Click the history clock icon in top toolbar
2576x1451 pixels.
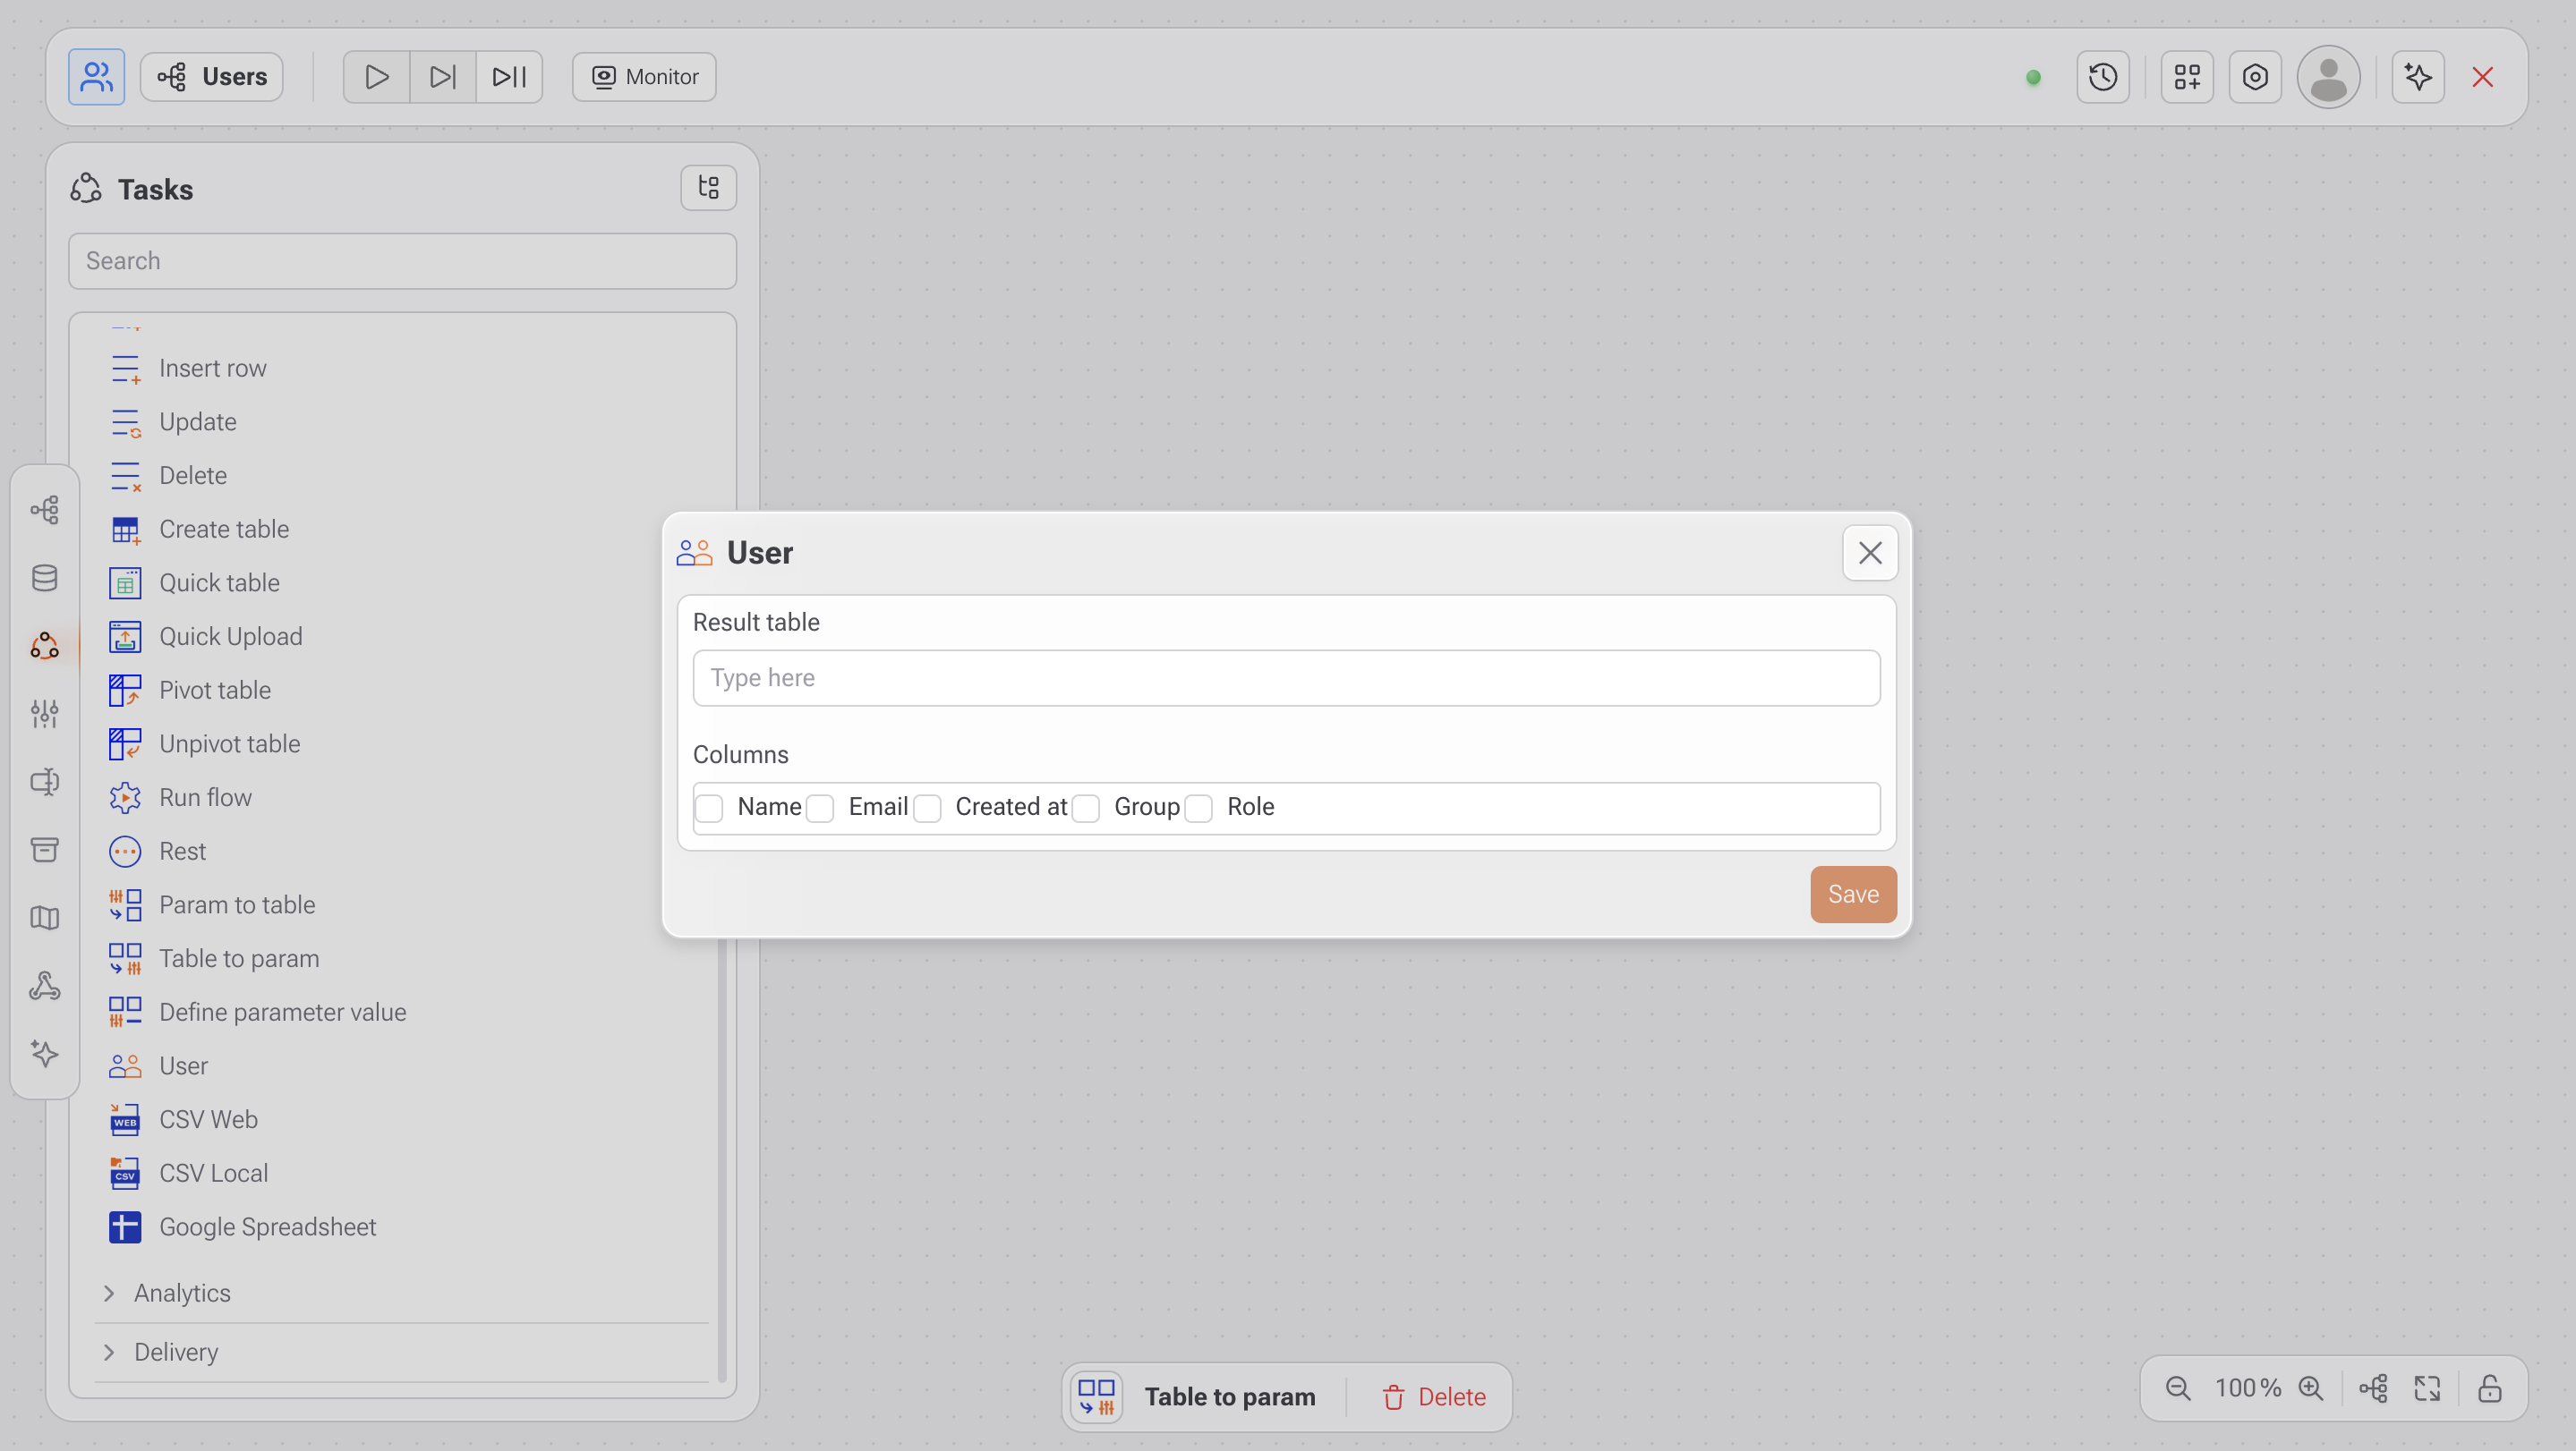(x=2102, y=77)
